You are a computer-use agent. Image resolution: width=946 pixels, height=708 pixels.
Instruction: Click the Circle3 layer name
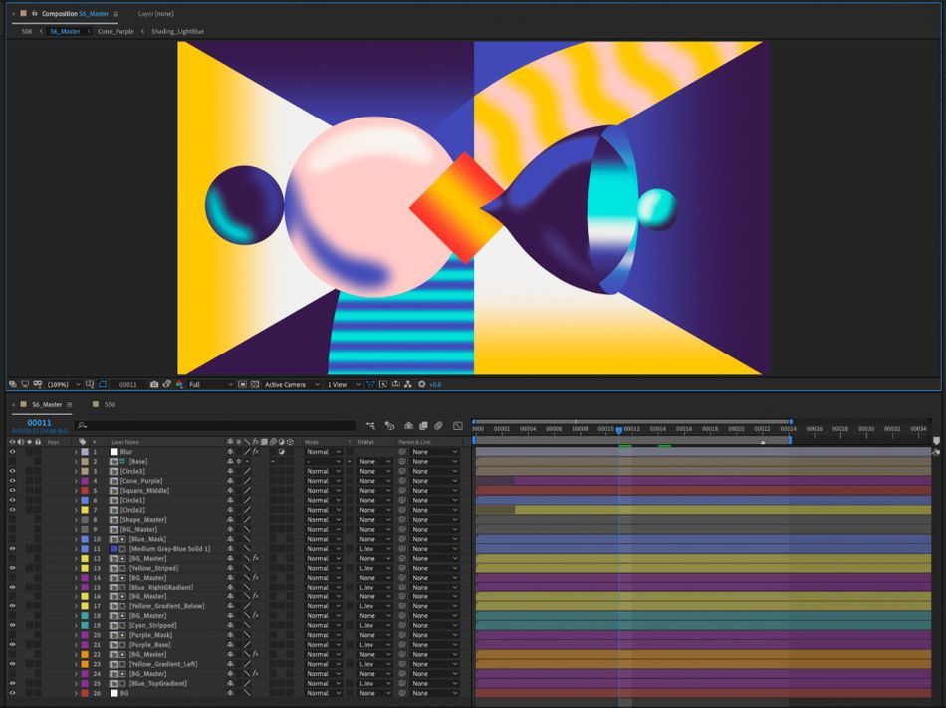132,471
